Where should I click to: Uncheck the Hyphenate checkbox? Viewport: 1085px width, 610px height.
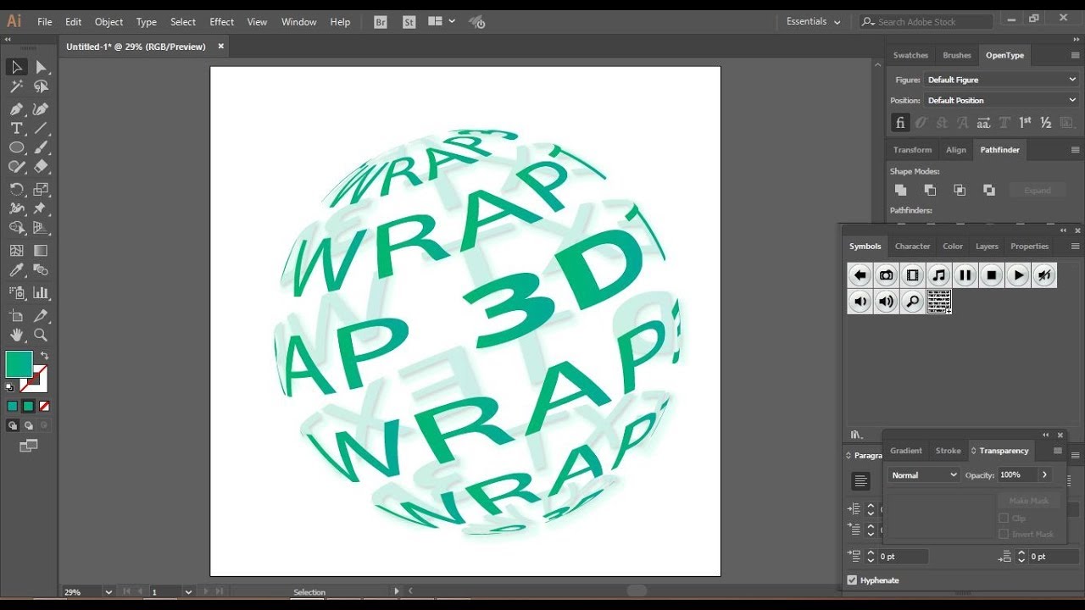pyautogui.click(x=852, y=580)
